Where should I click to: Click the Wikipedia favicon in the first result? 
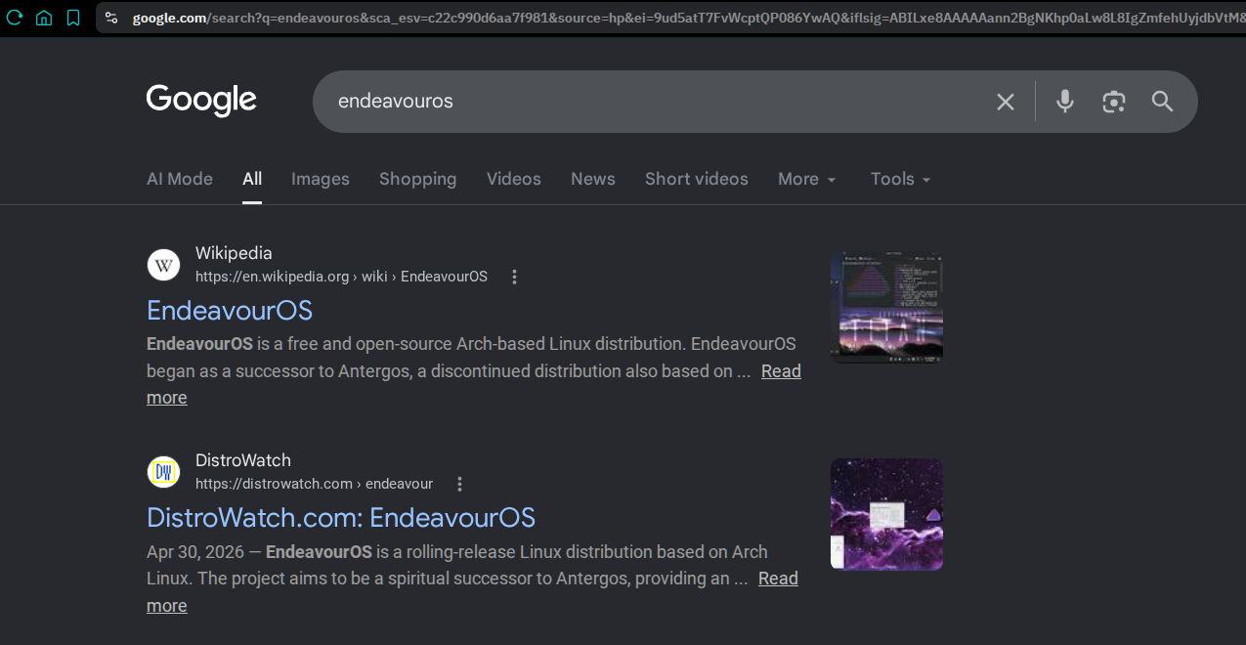[163, 265]
